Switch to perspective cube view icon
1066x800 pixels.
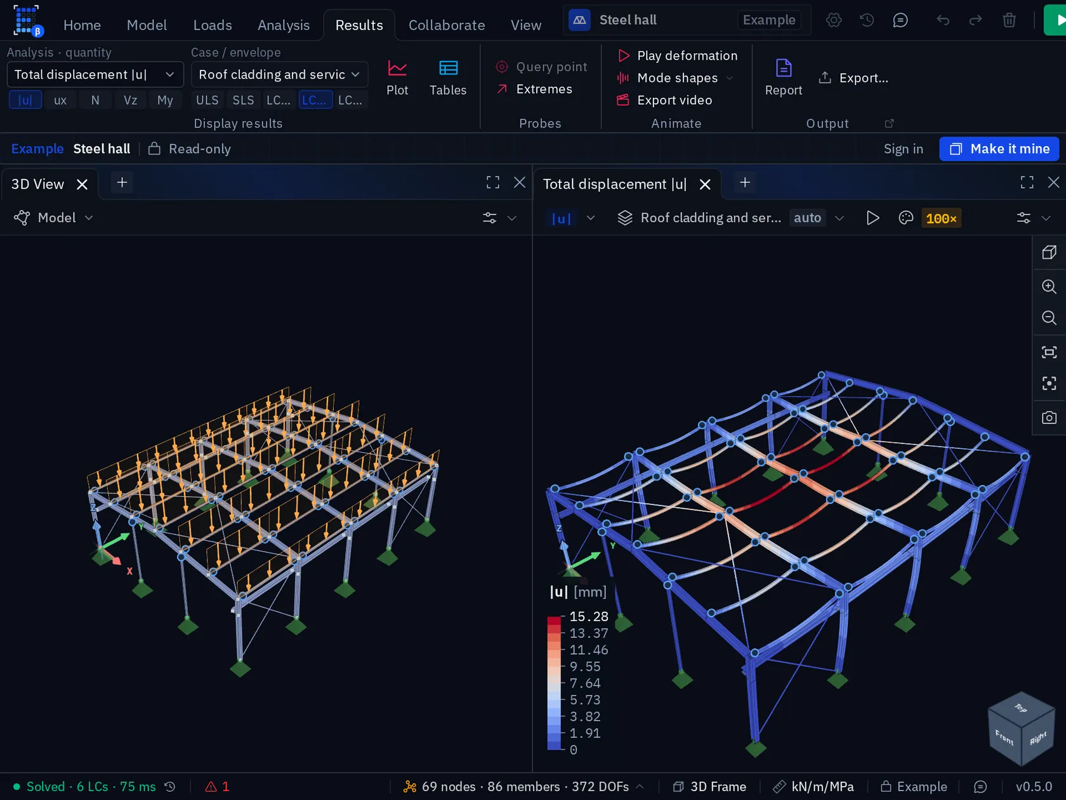click(1050, 252)
